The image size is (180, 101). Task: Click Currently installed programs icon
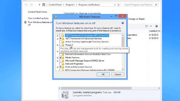(65, 95)
